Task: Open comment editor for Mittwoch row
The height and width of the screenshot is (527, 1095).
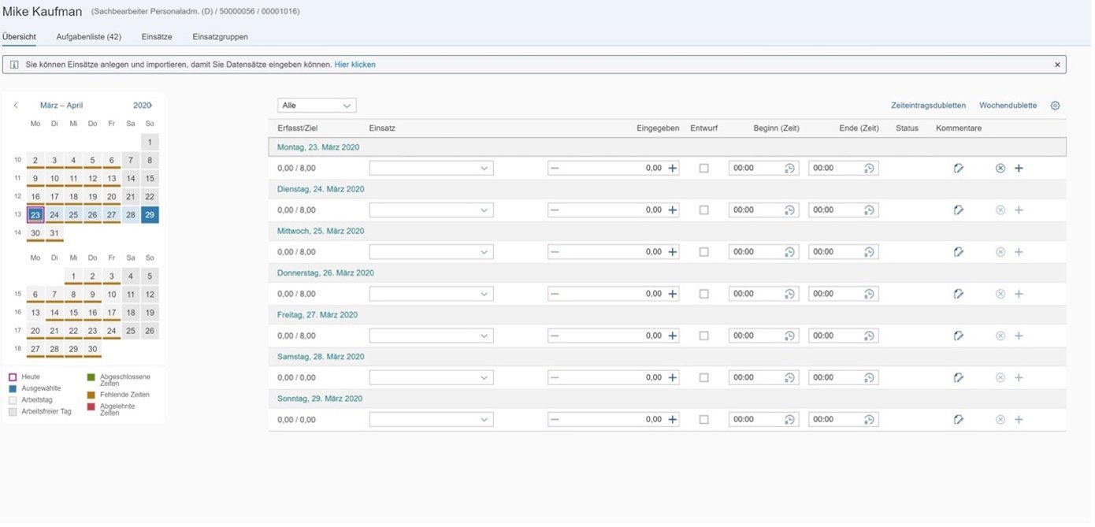Action: 959,251
